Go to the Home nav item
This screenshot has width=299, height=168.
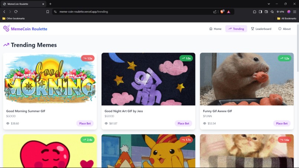click(x=215, y=29)
